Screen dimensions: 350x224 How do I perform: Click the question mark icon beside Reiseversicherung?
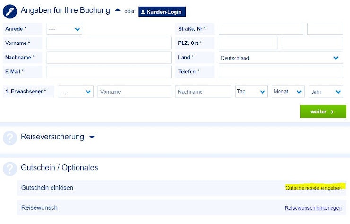(x=10, y=138)
